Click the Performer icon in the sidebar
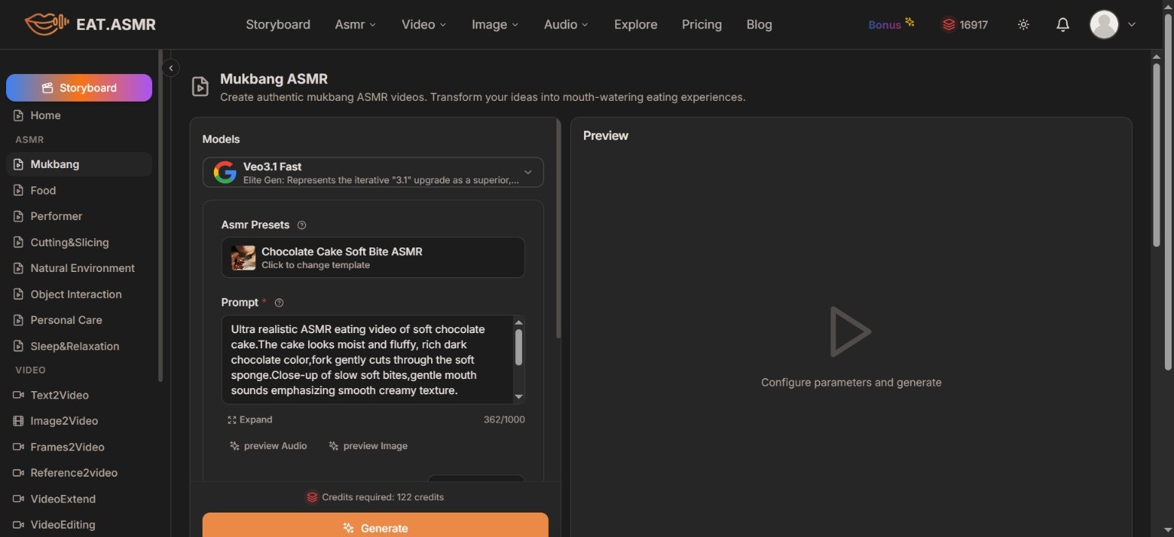1174x537 pixels. [18, 216]
